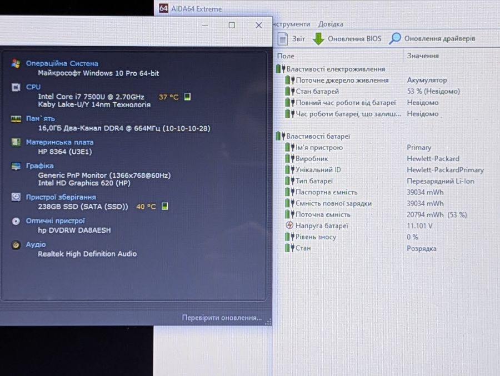This screenshot has height=376, width=500.
Task: Click the green indicator beside 37 °C
Action: pos(188,97)
